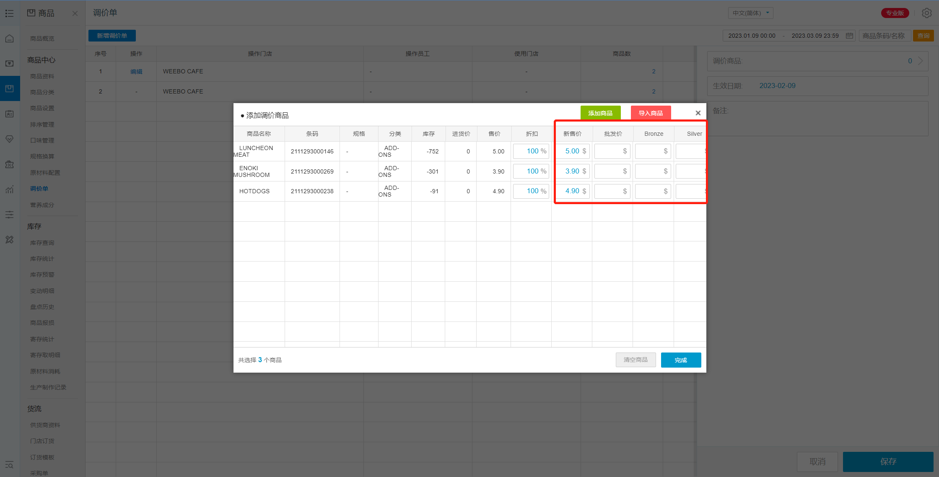Expand the 调价商品 chevron arrow

(920, 61)
